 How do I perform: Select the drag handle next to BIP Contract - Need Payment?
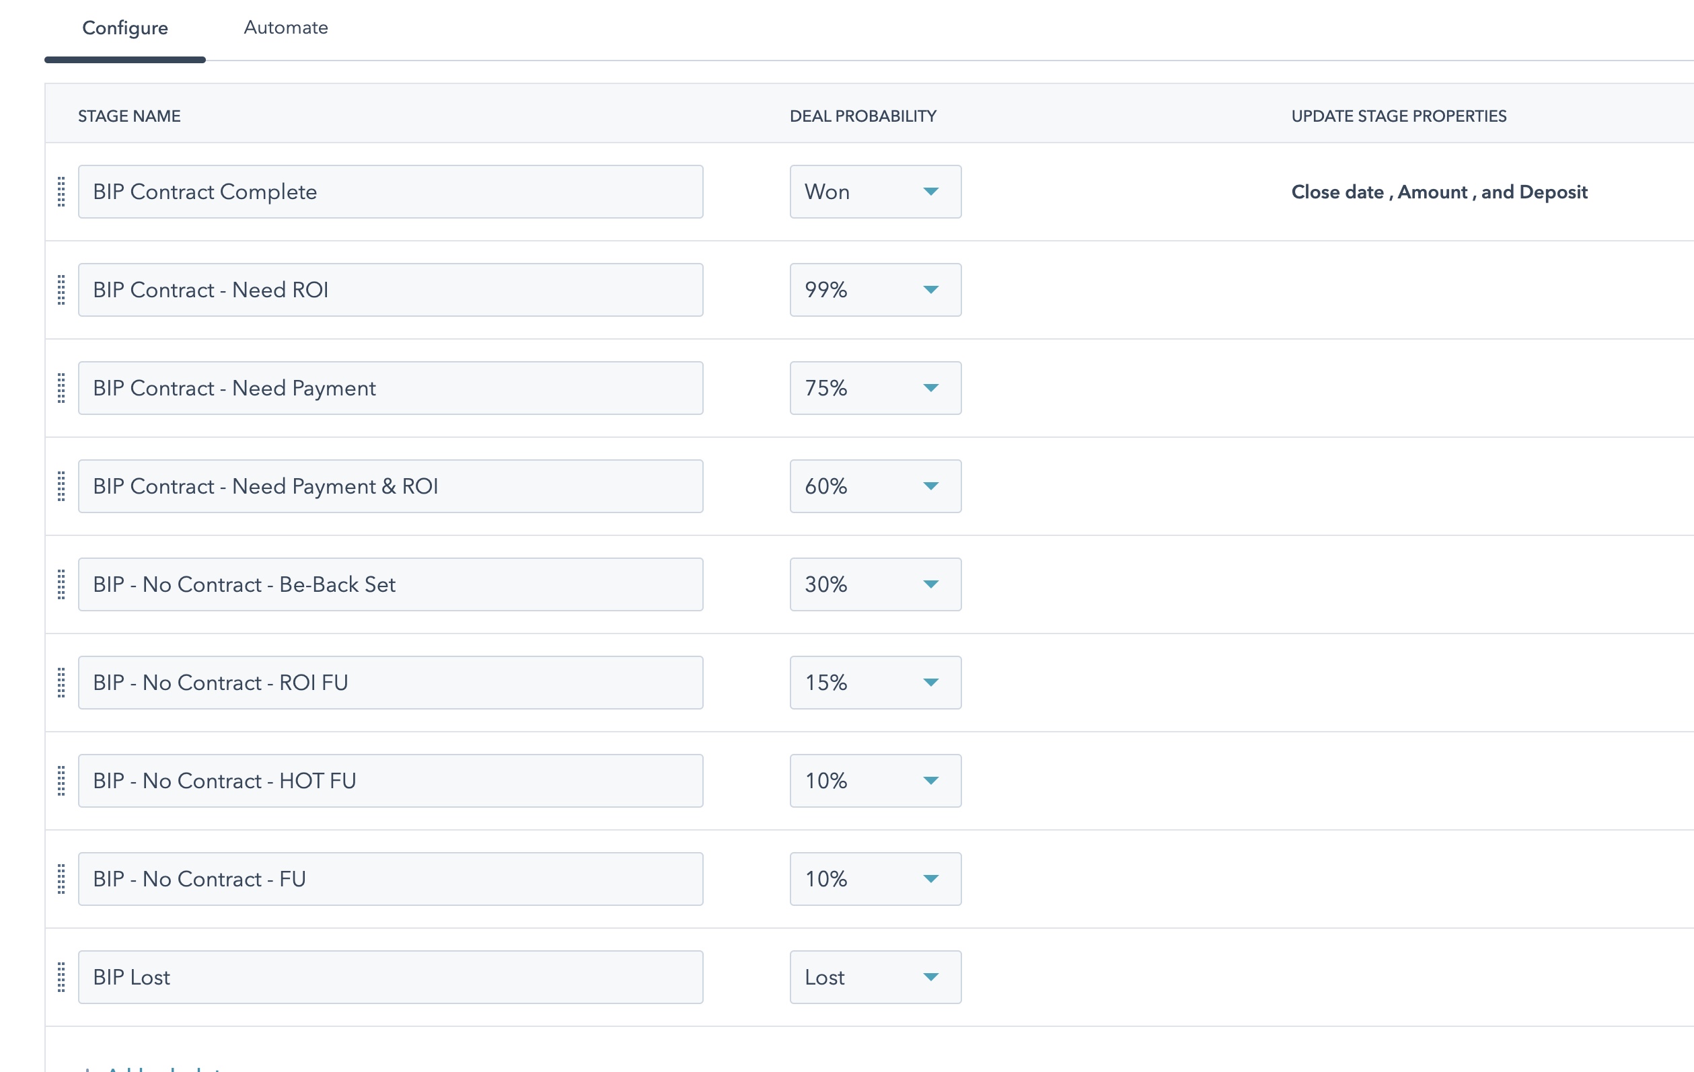pos(61,387)
